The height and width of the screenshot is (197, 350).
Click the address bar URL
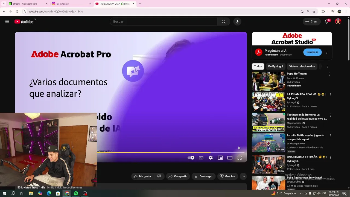pos(56,11)
